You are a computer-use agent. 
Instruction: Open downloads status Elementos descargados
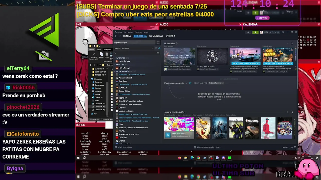(x=207, y=147)
